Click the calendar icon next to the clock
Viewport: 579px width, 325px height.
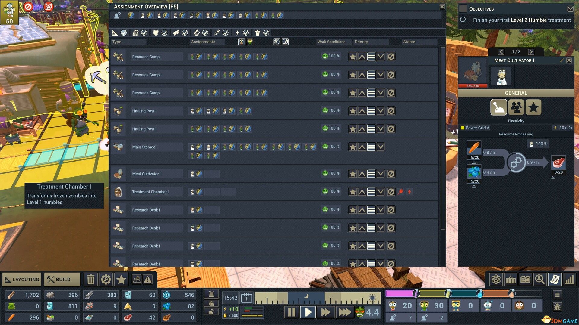point(246,298)
